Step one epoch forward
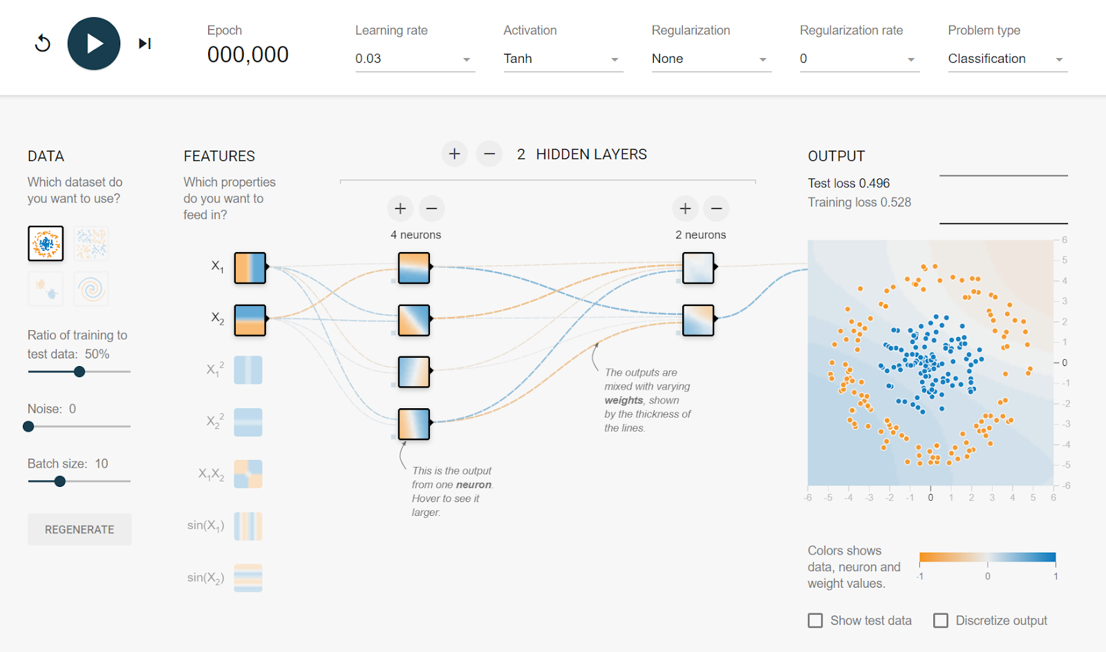The height and width of the screenshot is (652, 1106). tap(144, 43)
